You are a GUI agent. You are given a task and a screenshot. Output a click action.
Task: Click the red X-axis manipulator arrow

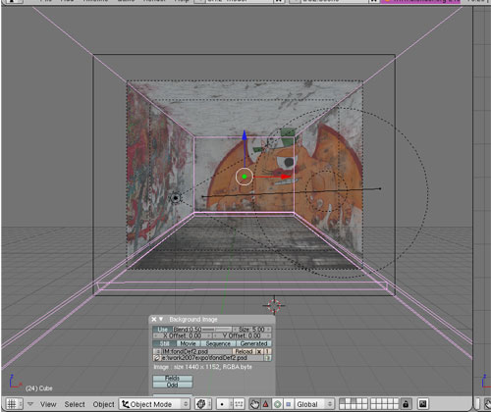point(286,177)
